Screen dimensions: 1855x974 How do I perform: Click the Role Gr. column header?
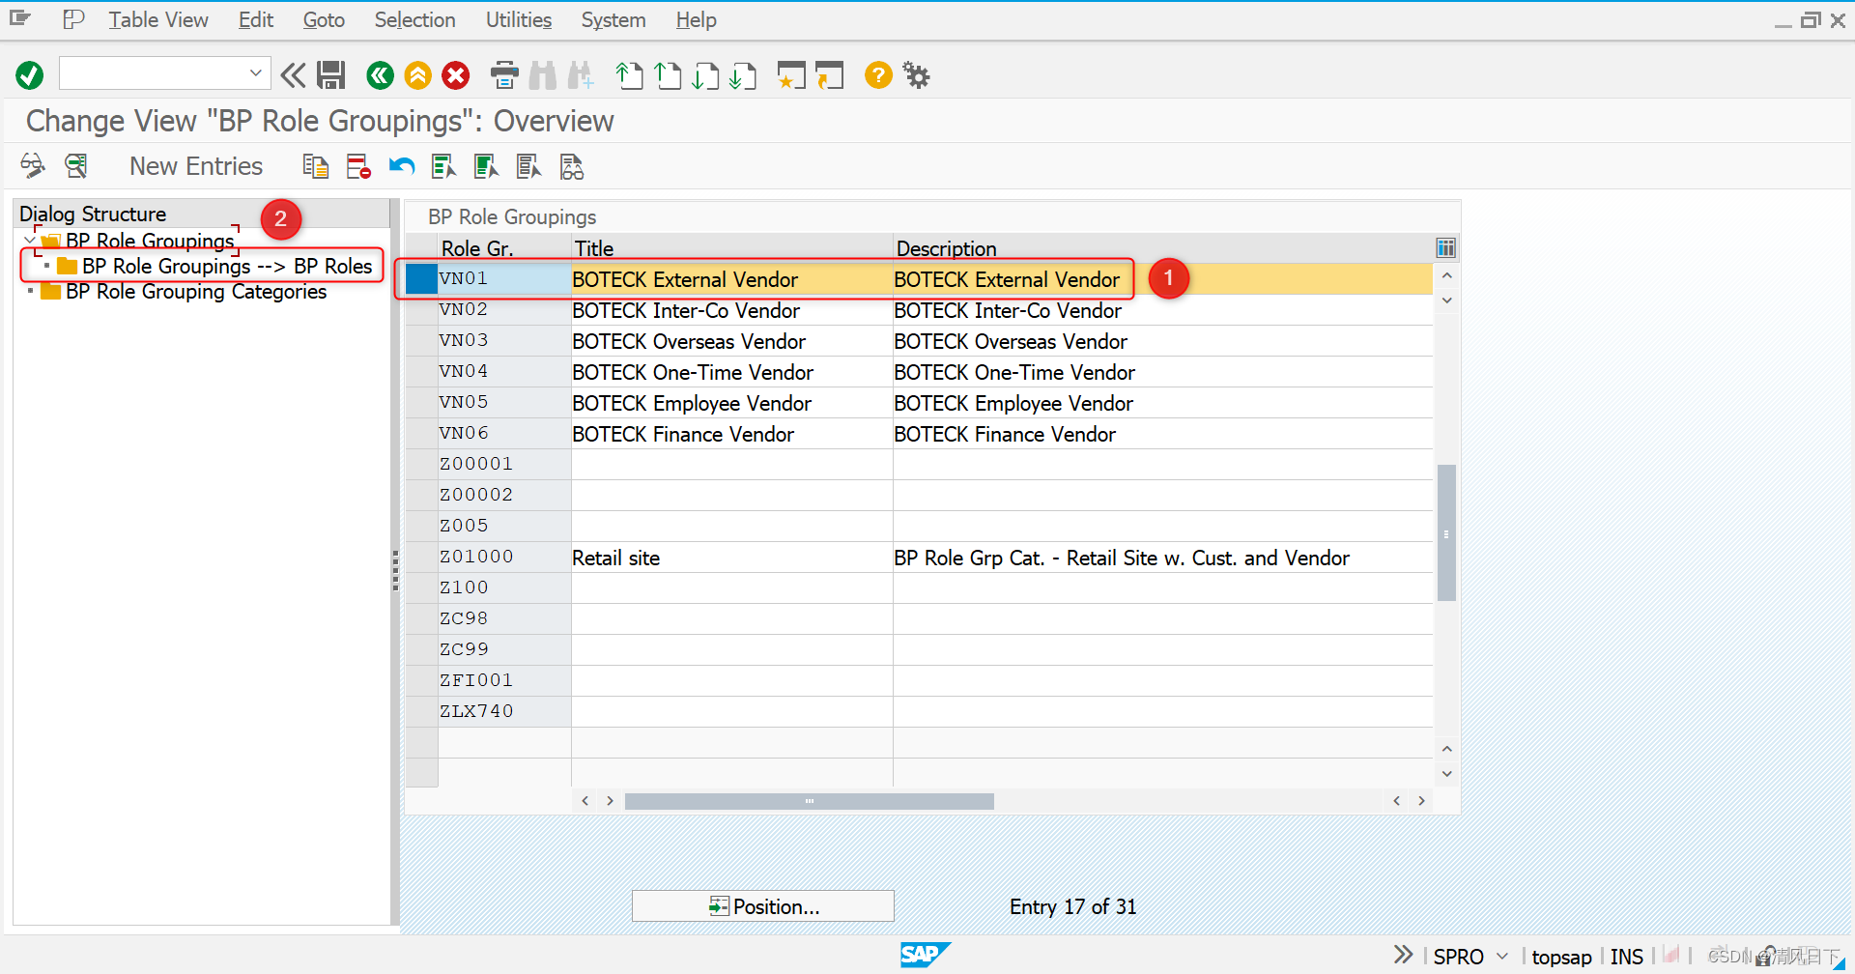(503, 248)
